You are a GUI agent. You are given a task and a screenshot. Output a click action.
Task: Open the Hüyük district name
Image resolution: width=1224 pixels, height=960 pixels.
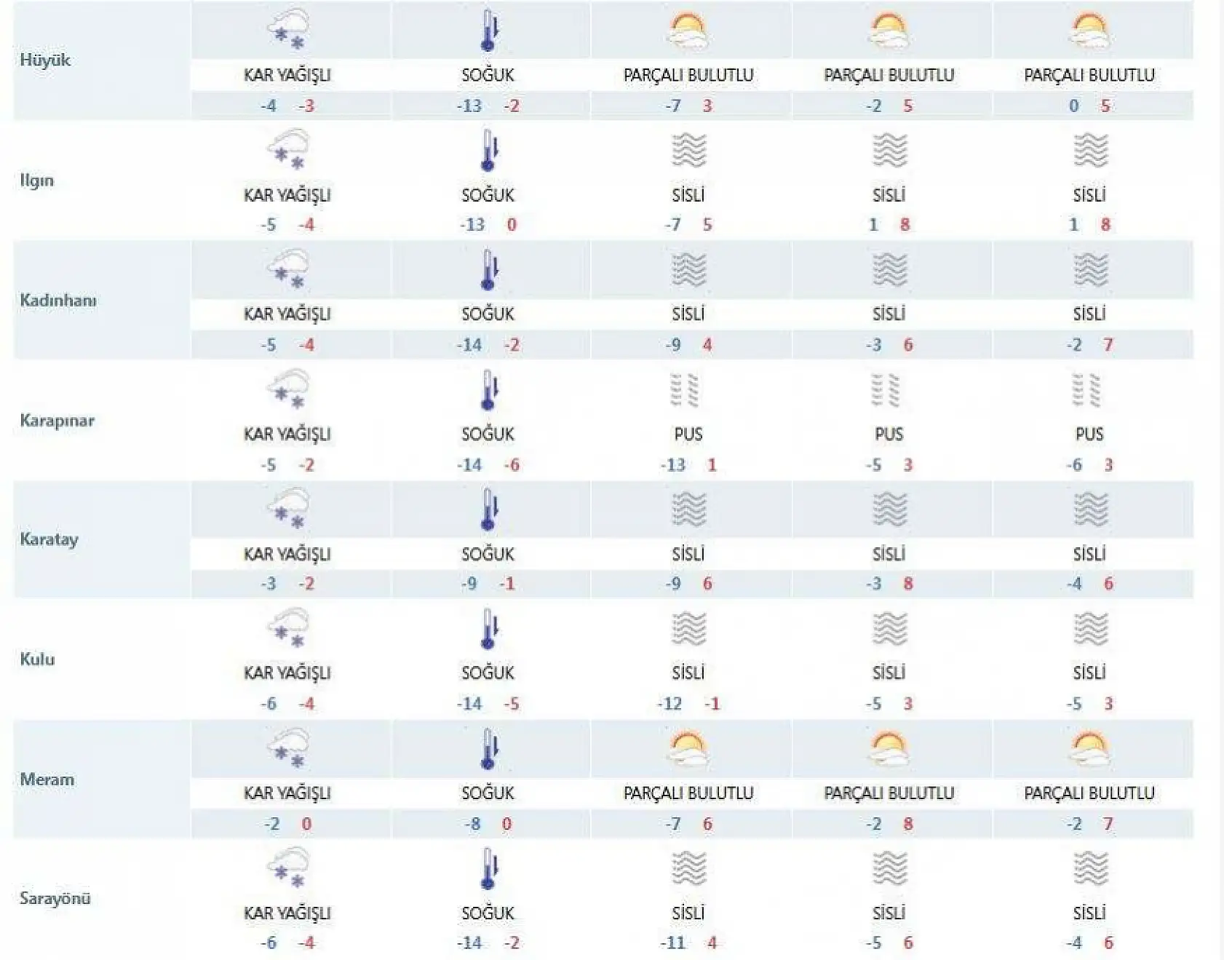(x=45, y=60)
